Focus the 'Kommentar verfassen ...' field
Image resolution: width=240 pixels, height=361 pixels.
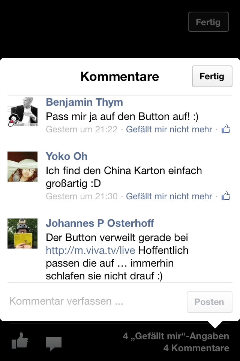pyautogui.click(x=96, y=301)
